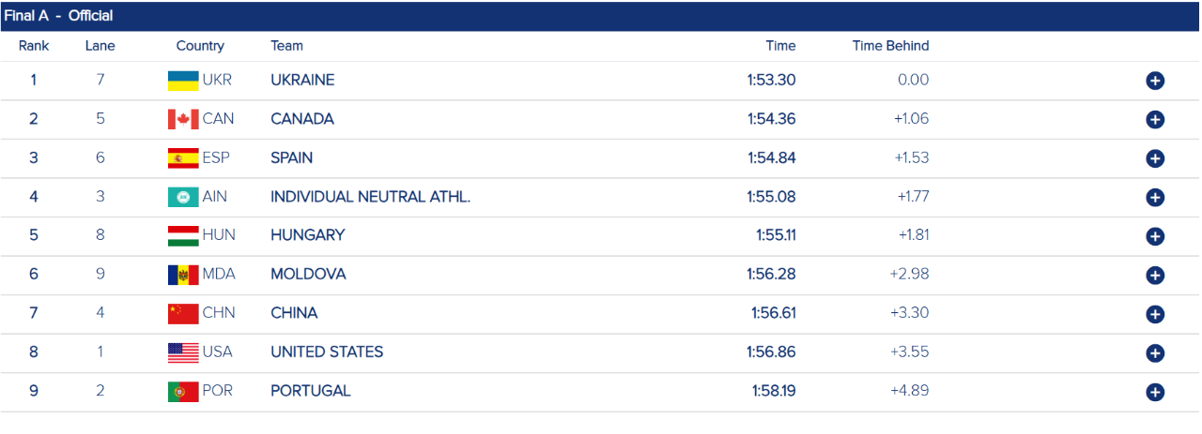Expand Spain's crew details
Image resolution: width=1202 pixels, height=434 pixels.
click(1155, 158)
